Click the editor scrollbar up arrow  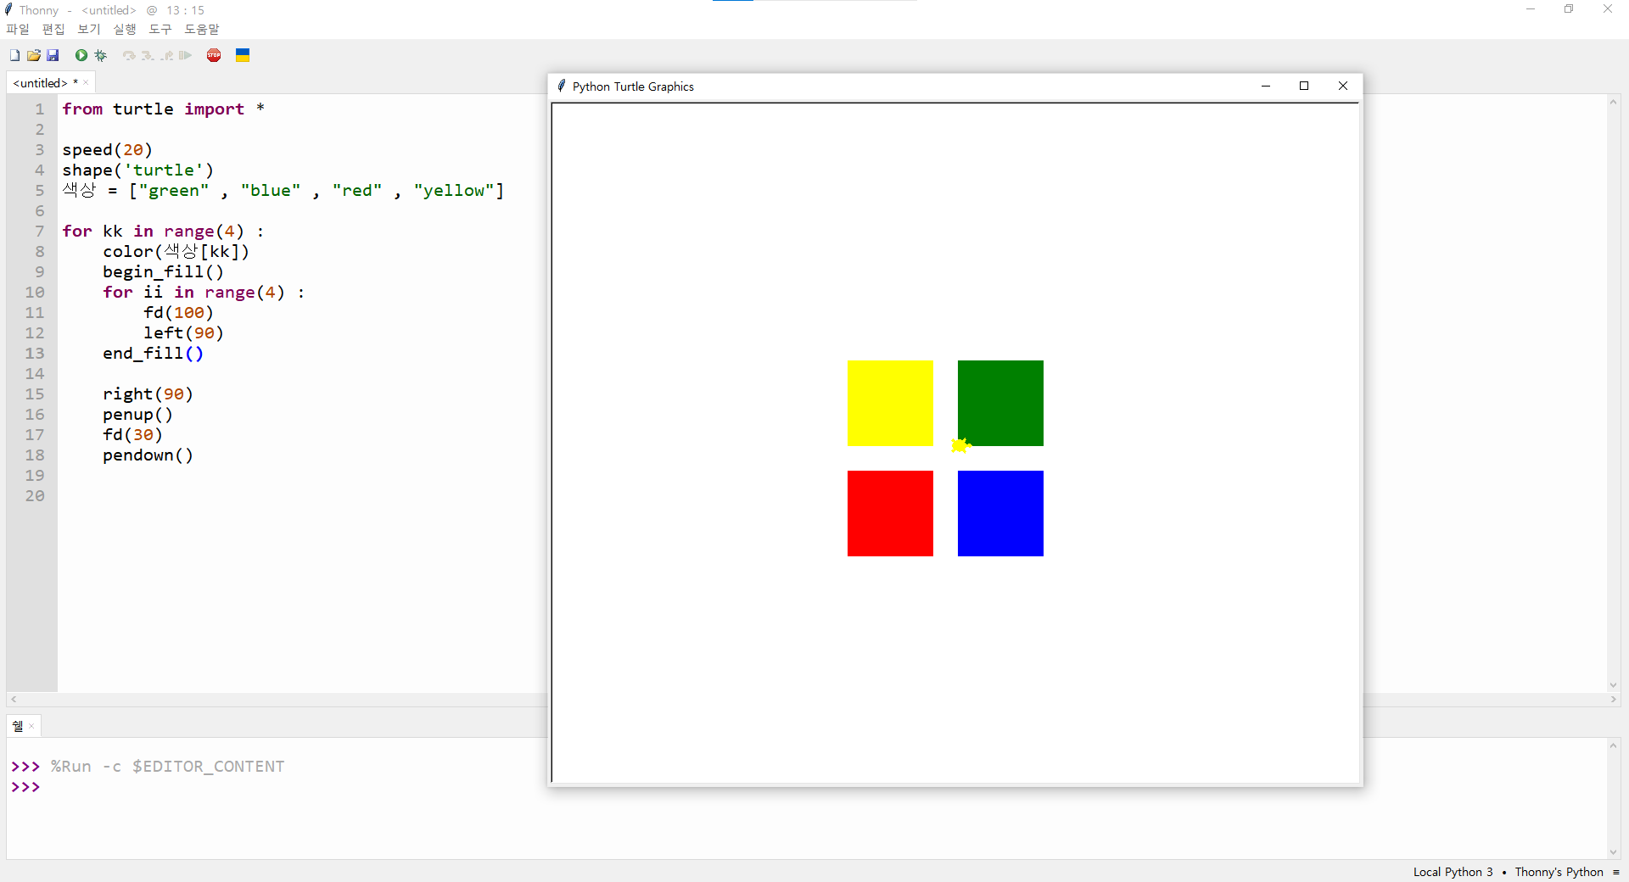pyautogui.click(x=1614, y=102)
